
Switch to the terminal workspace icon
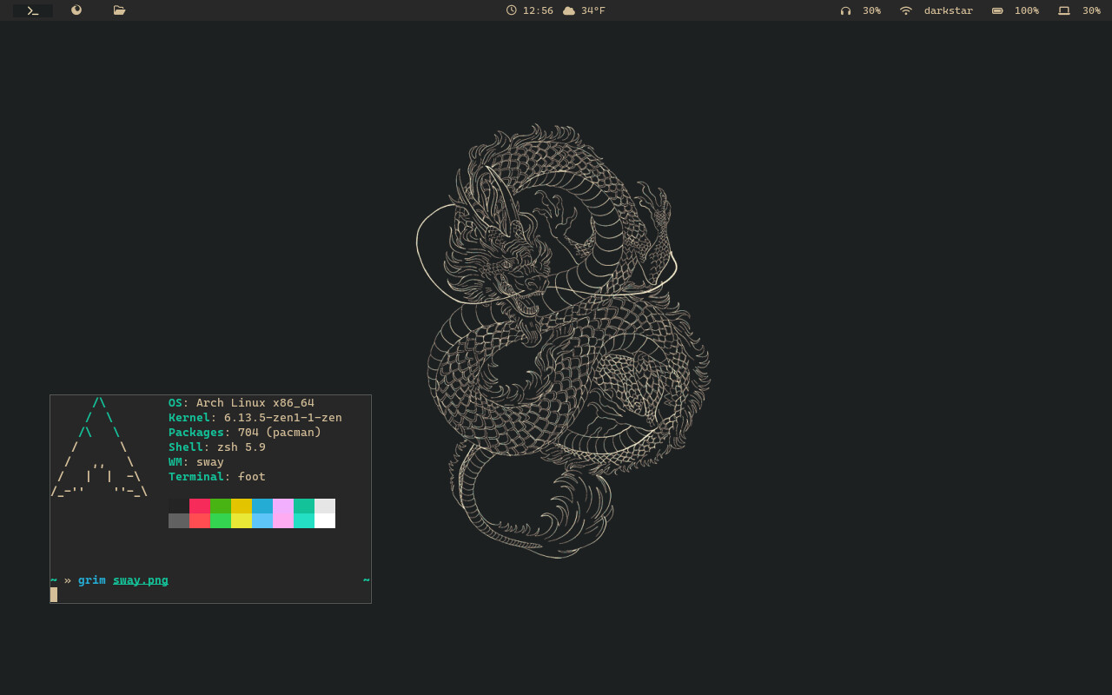[33, 10]
